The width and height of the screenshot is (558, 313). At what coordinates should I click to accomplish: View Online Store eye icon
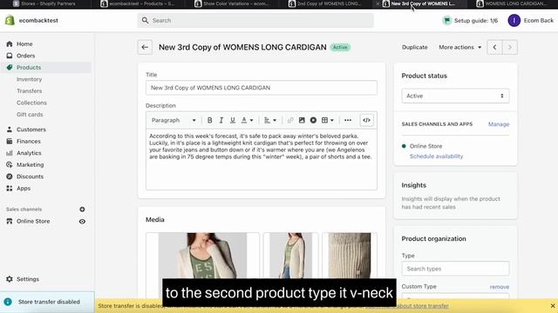pos(82,222)
